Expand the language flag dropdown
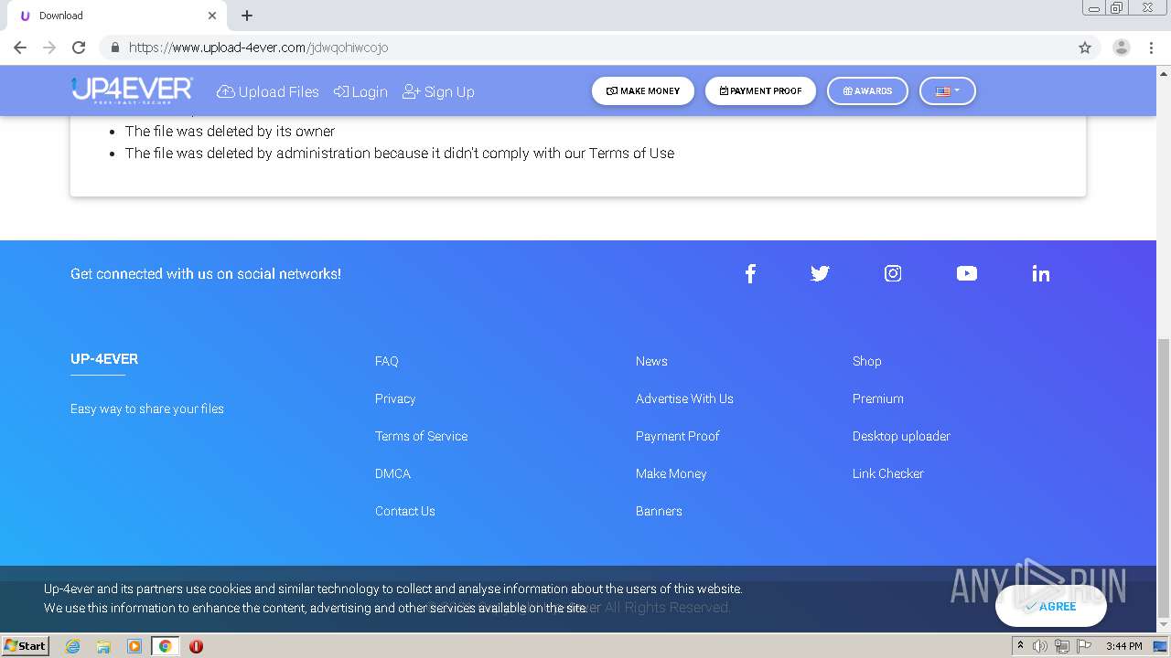 948,90
